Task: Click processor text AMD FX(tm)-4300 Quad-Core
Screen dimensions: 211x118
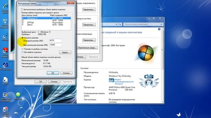Action: pos(122,87)
